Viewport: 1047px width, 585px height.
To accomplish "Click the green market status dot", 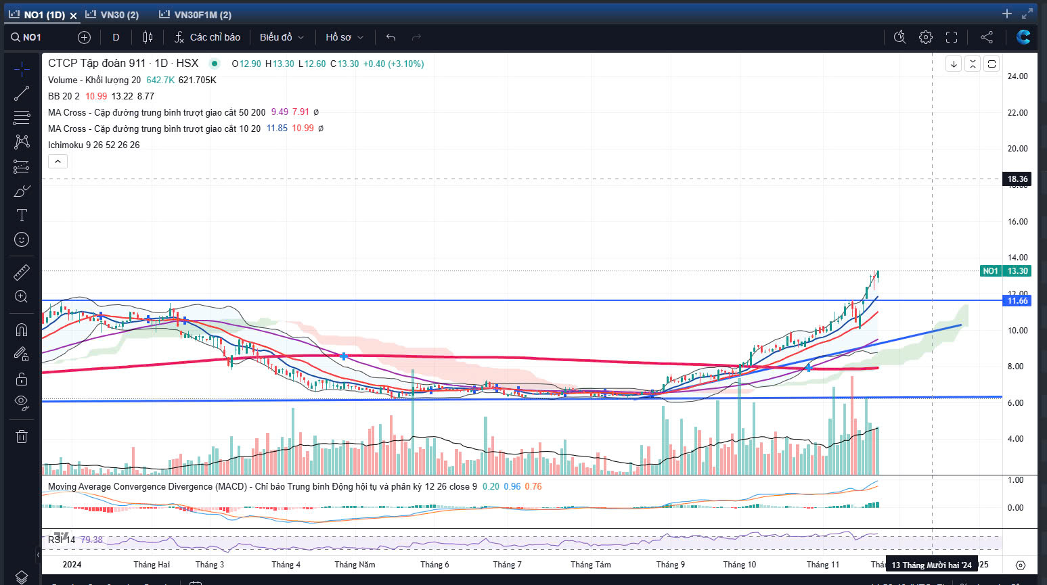I will click(215, 64).
